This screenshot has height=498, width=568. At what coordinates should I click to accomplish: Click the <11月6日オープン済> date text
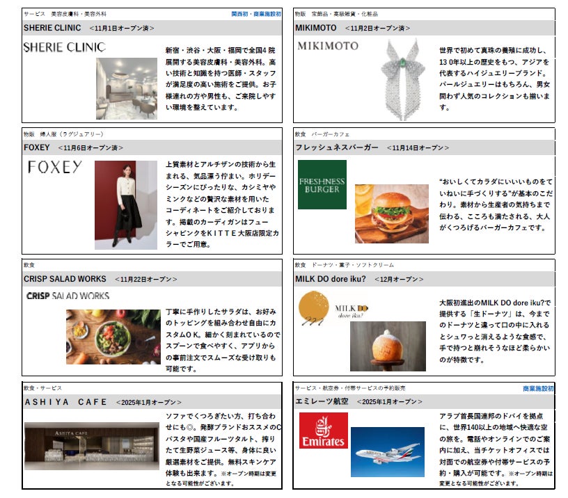90,148
